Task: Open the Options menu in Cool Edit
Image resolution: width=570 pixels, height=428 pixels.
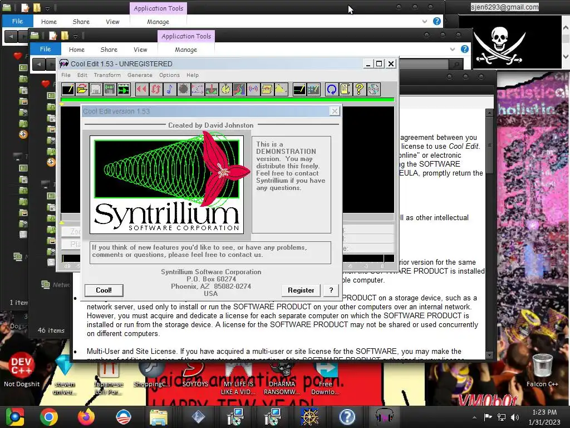Action: point(169,75)
